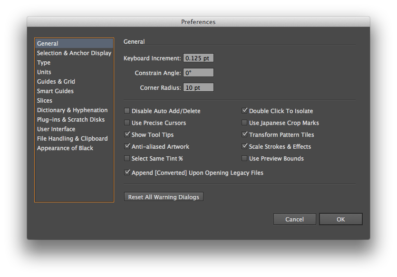This screenshot has width=397, height=277.
Task: Switch to the Type preferences
Action: click(x=74, y=63)
